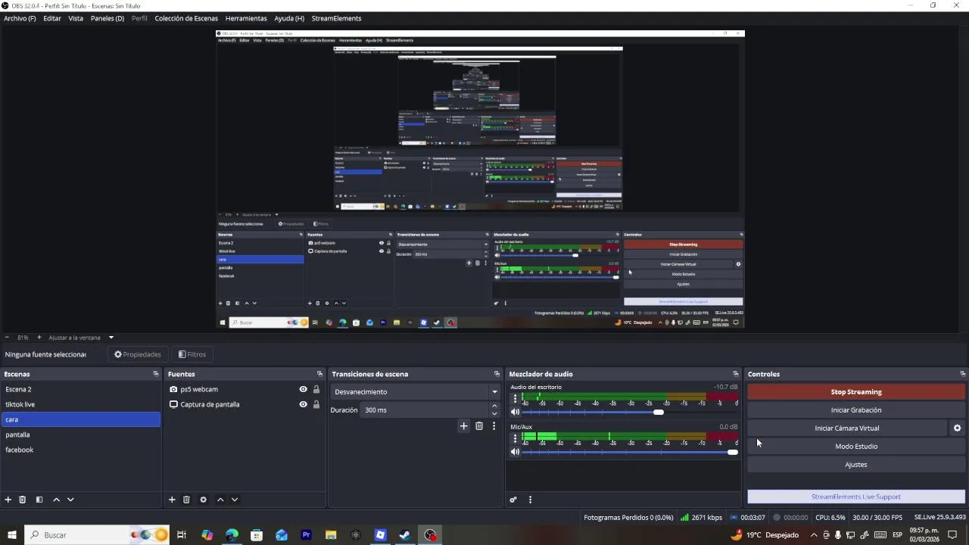Move source up in Fuentes toolbar
The height and width of the screenshot is (545, 969).
[220, 500]
